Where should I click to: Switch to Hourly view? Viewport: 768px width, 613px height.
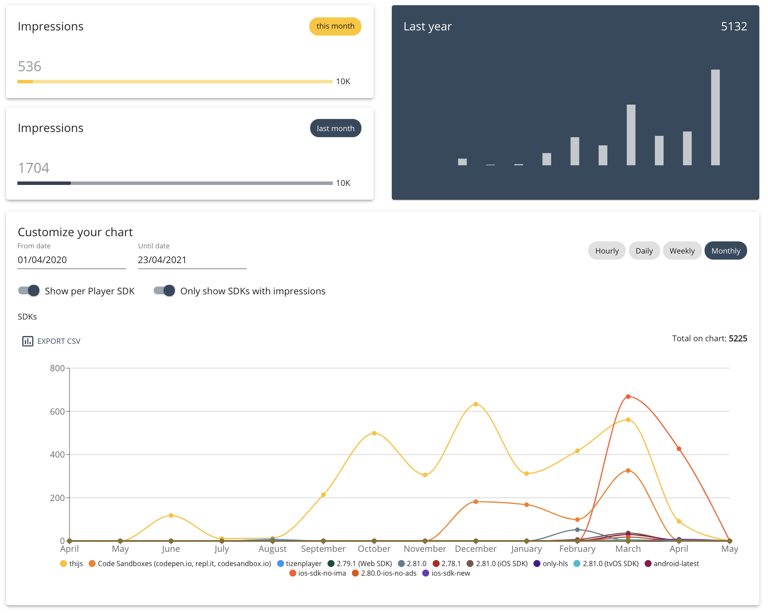pos(606,250)
